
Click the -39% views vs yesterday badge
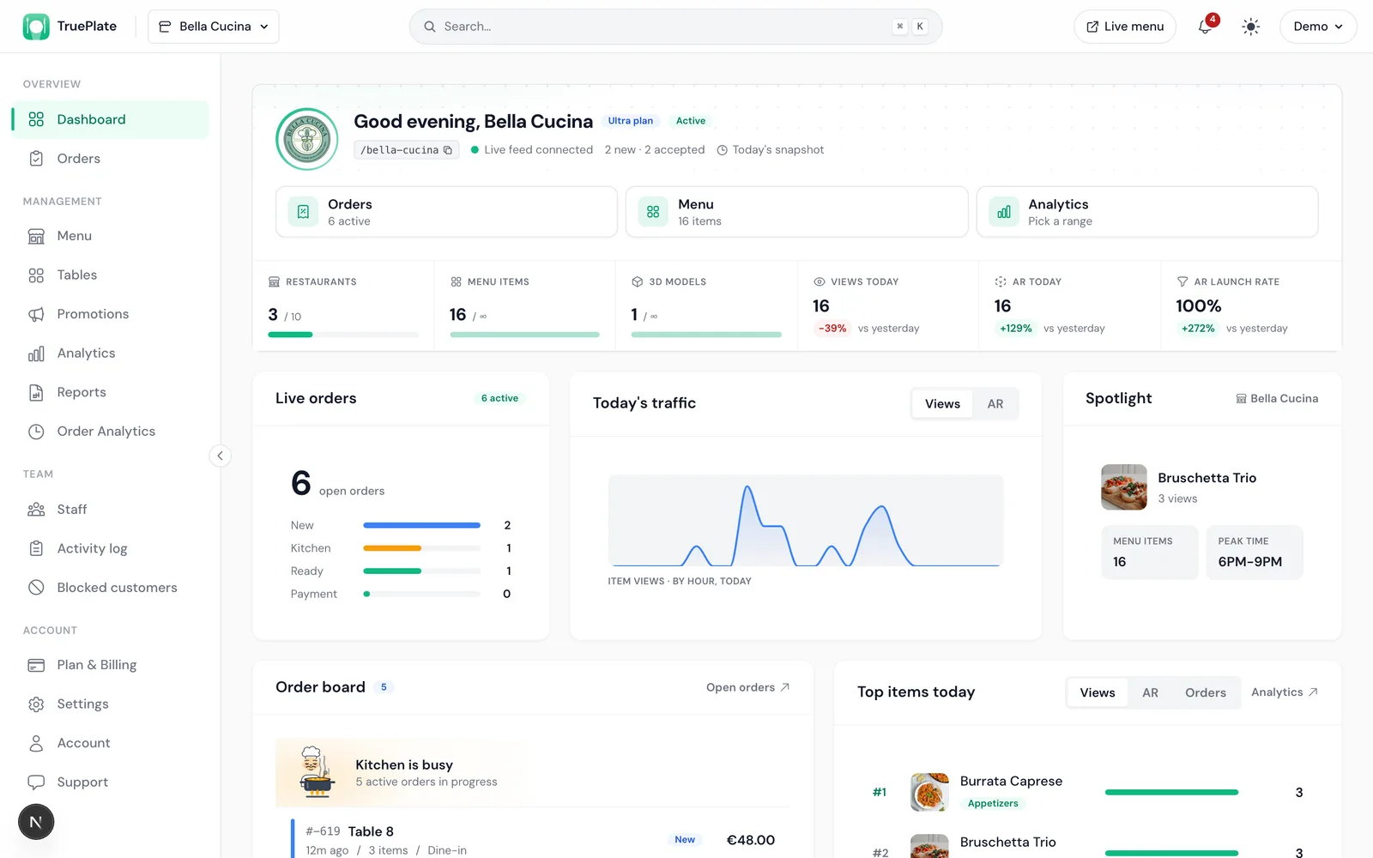832,329
